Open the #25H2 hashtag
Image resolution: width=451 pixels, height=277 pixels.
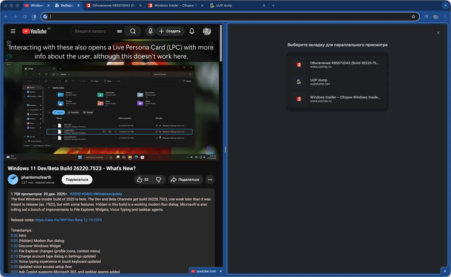tap(75, 194)
